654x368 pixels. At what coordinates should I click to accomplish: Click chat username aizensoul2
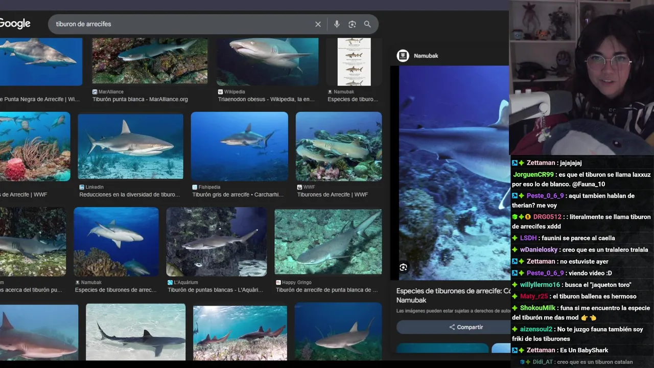point(536,329)
